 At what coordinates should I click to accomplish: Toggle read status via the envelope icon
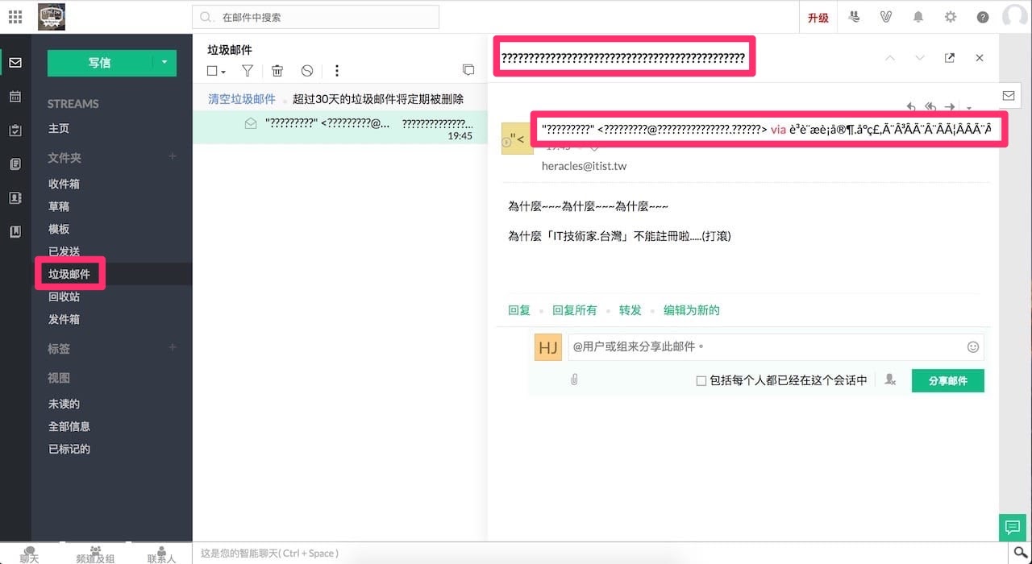1008,95
